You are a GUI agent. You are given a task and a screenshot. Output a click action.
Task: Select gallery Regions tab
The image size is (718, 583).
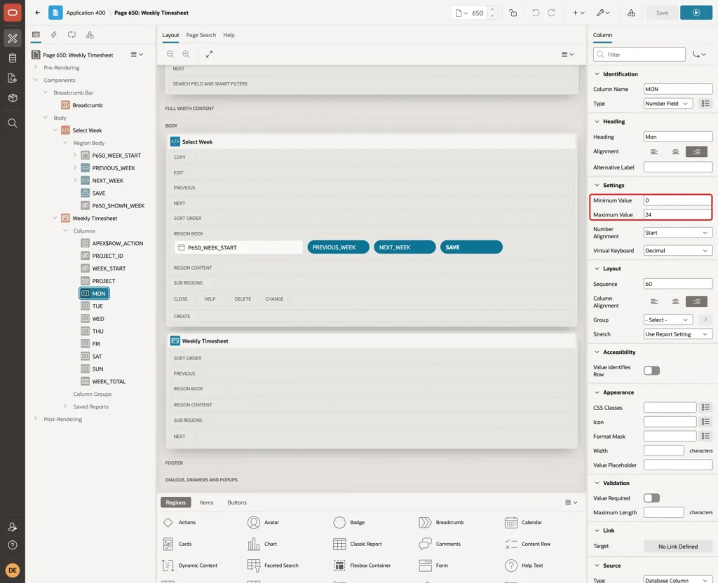pos(175,502)
